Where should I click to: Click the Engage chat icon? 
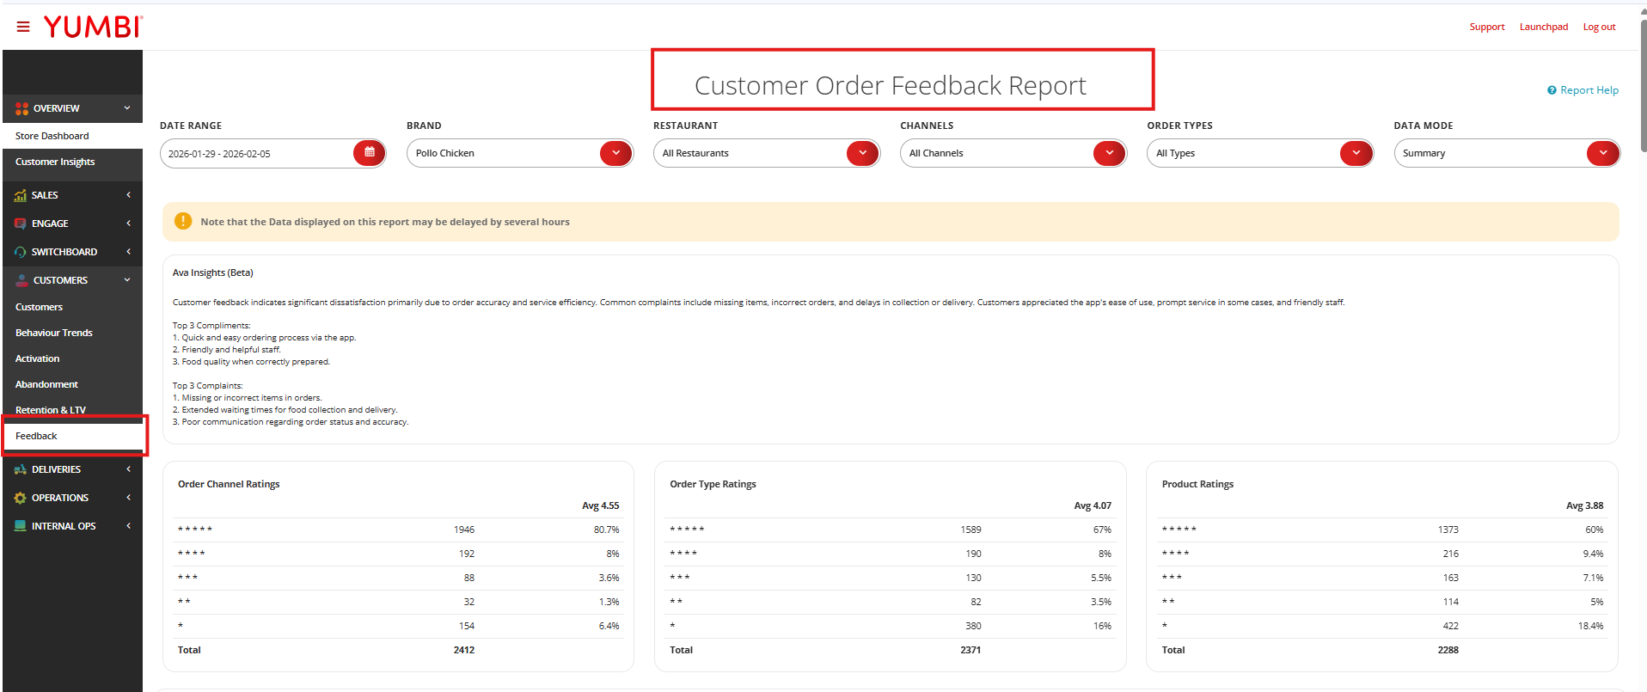click(x=21, y=224)
